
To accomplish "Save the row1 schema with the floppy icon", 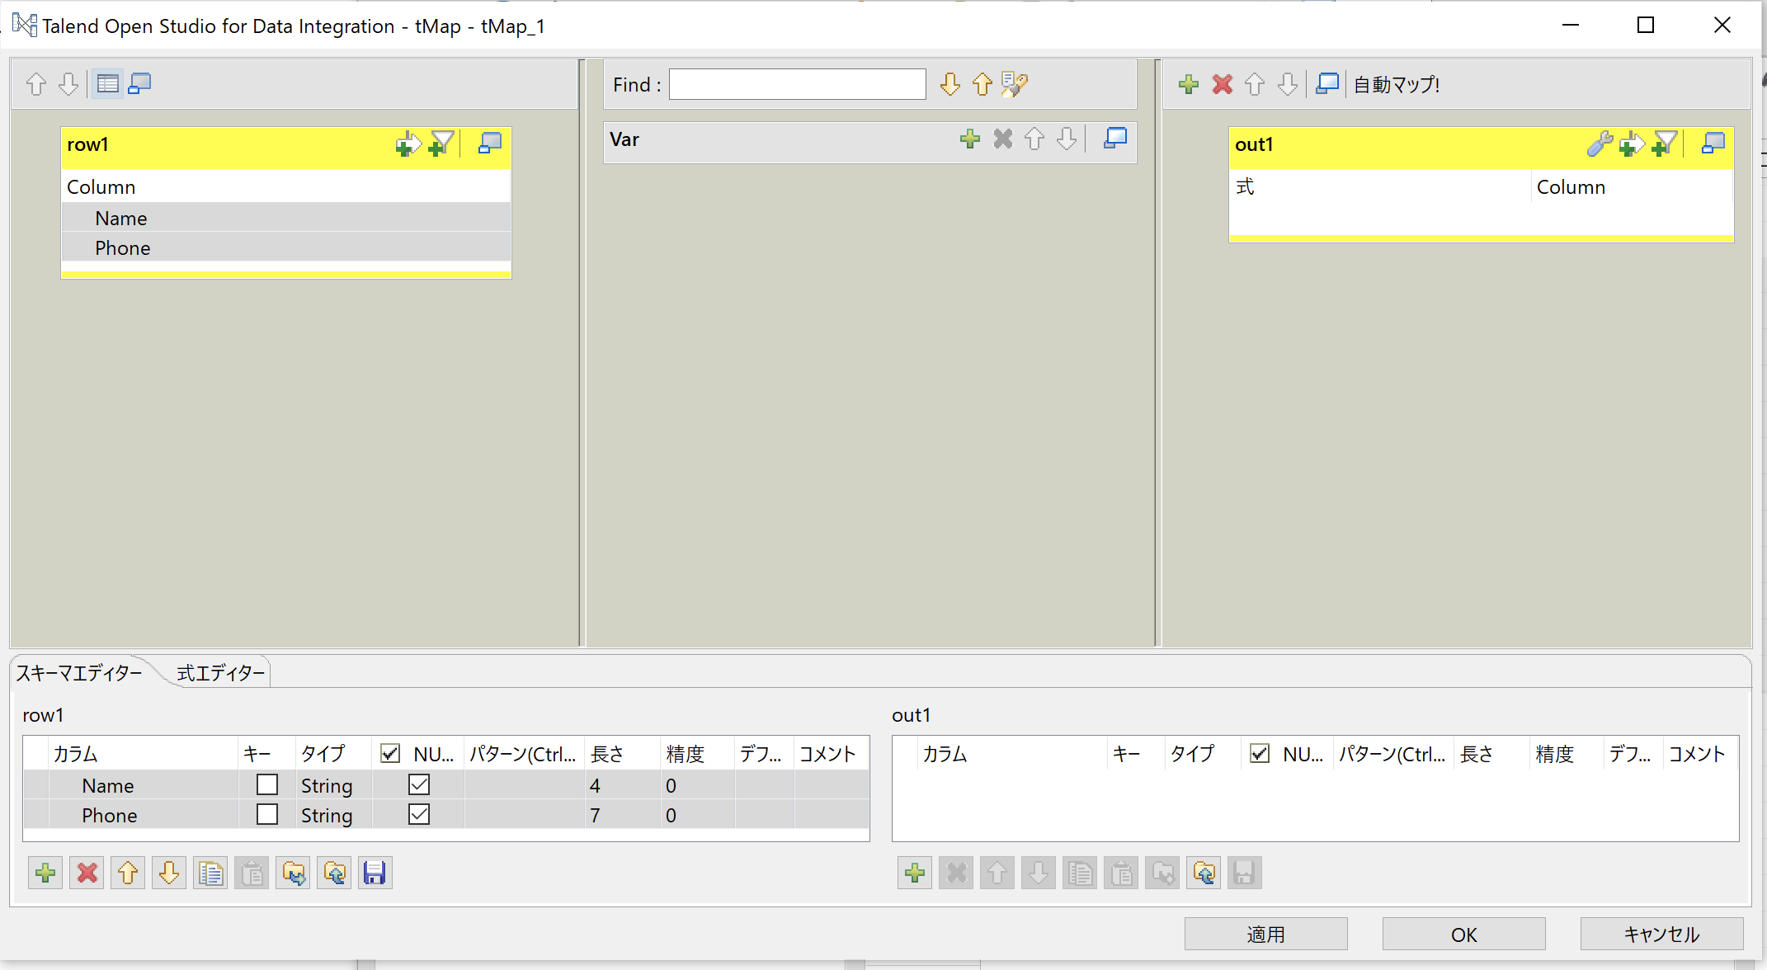I will (x=374, y=873).
